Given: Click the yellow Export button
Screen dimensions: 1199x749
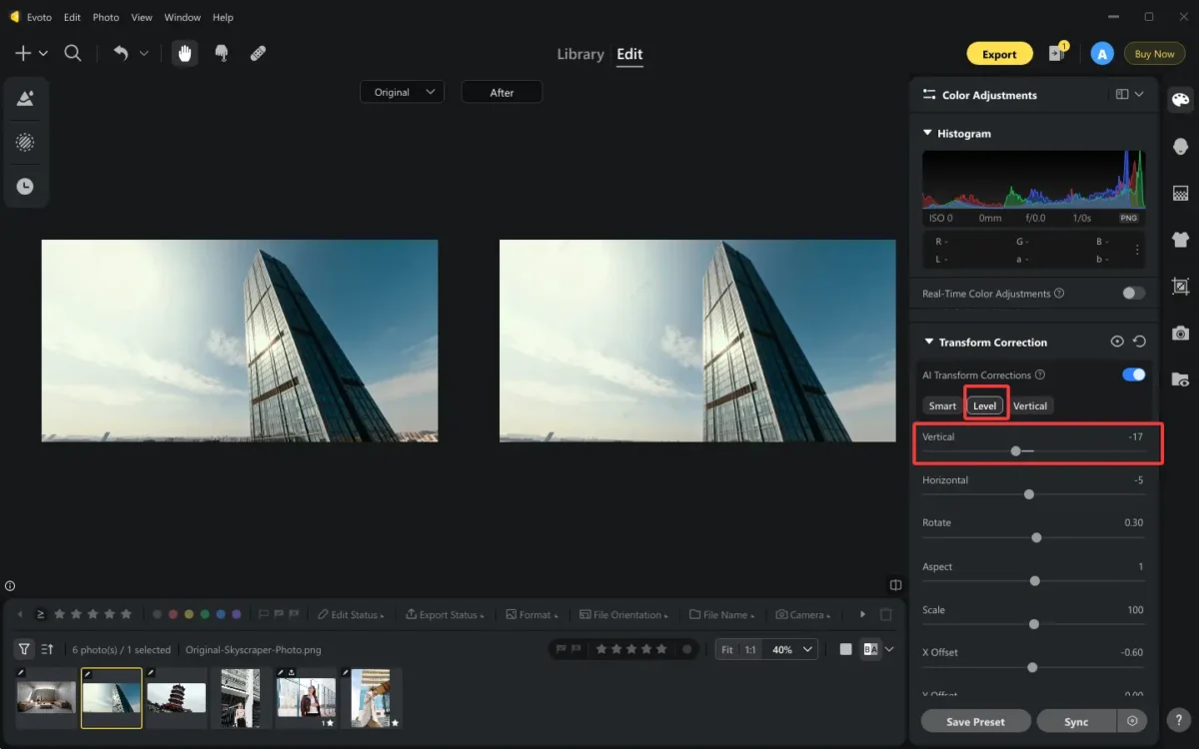Looking at the screenshot, I should pyautogui.click(x=999, y=54).
